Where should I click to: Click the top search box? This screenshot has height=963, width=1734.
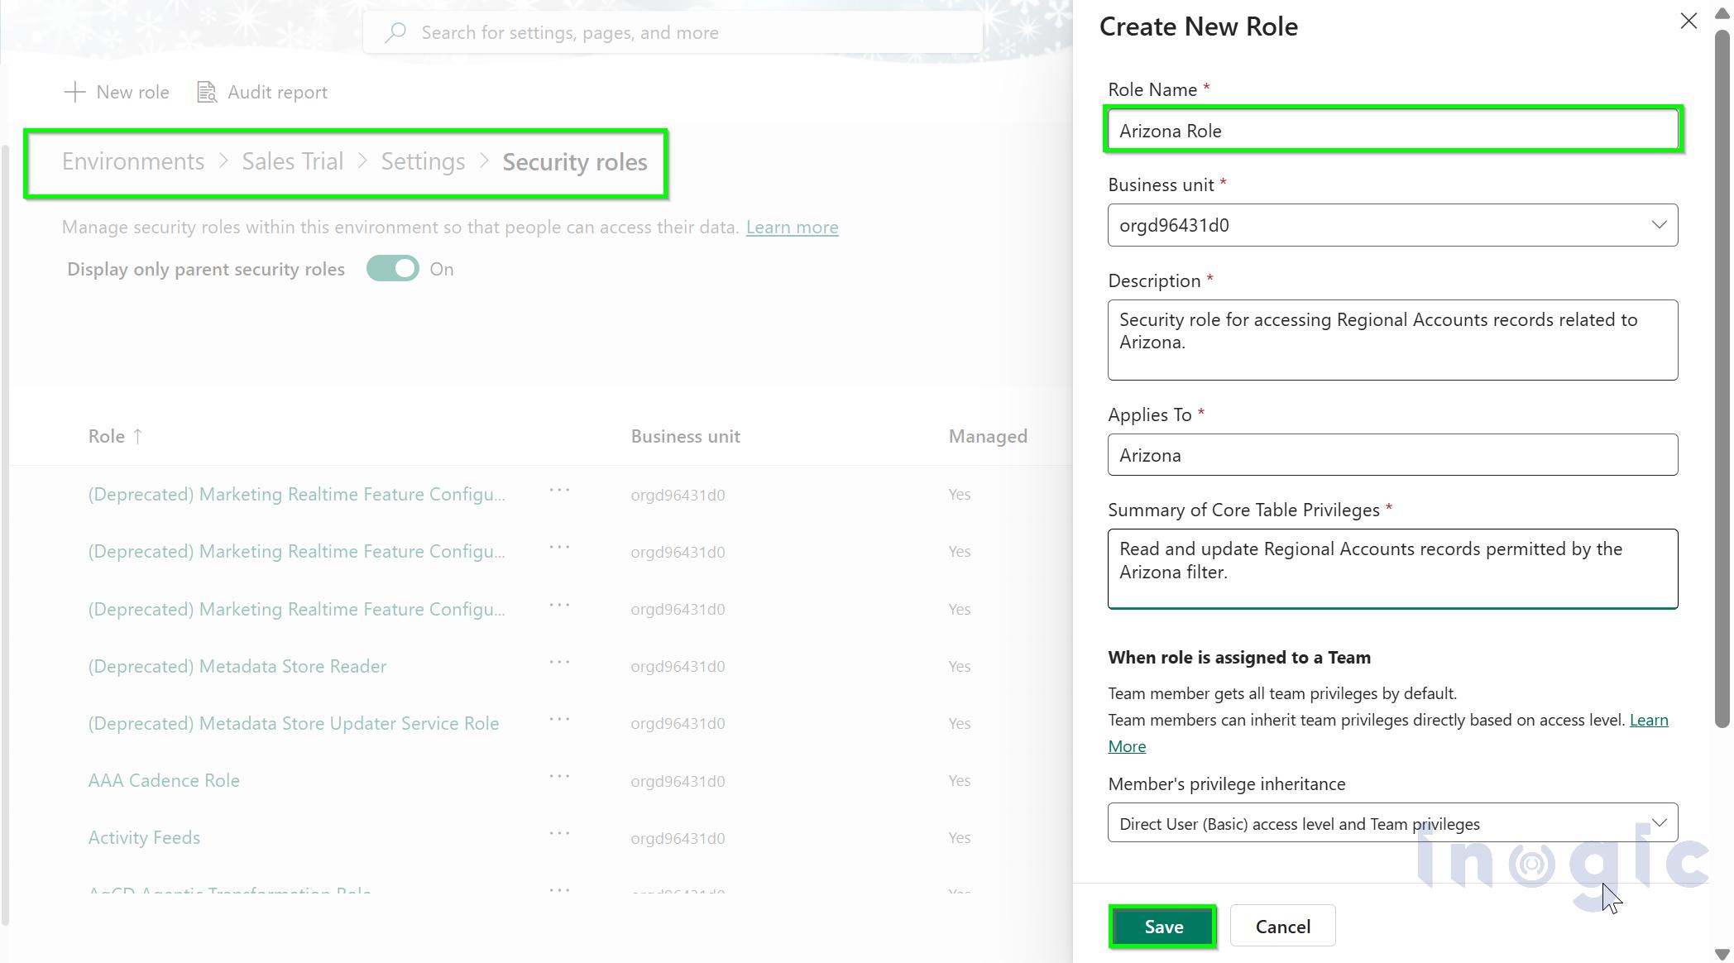[673, 32]
